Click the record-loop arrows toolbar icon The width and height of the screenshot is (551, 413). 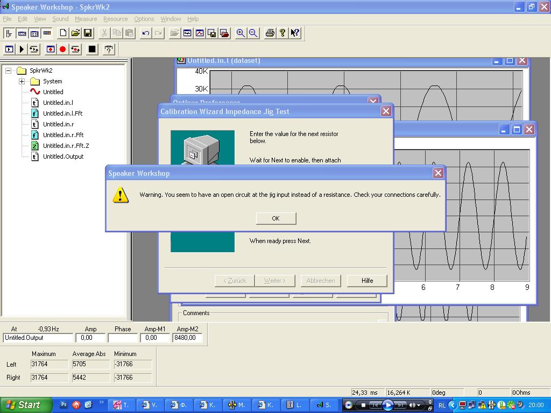75,49
